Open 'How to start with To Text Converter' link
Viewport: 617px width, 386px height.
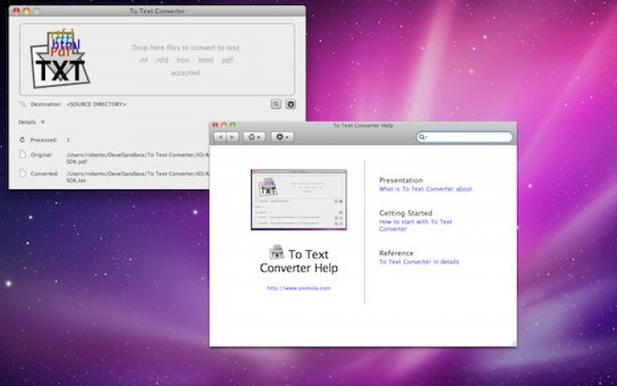[x=415, y=225]
